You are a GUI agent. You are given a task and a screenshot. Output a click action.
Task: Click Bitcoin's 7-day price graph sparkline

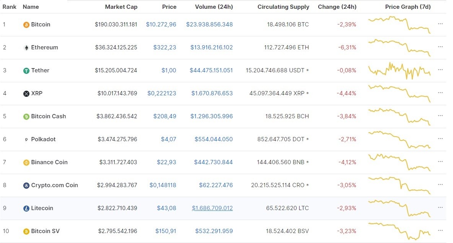pos(399,24)
